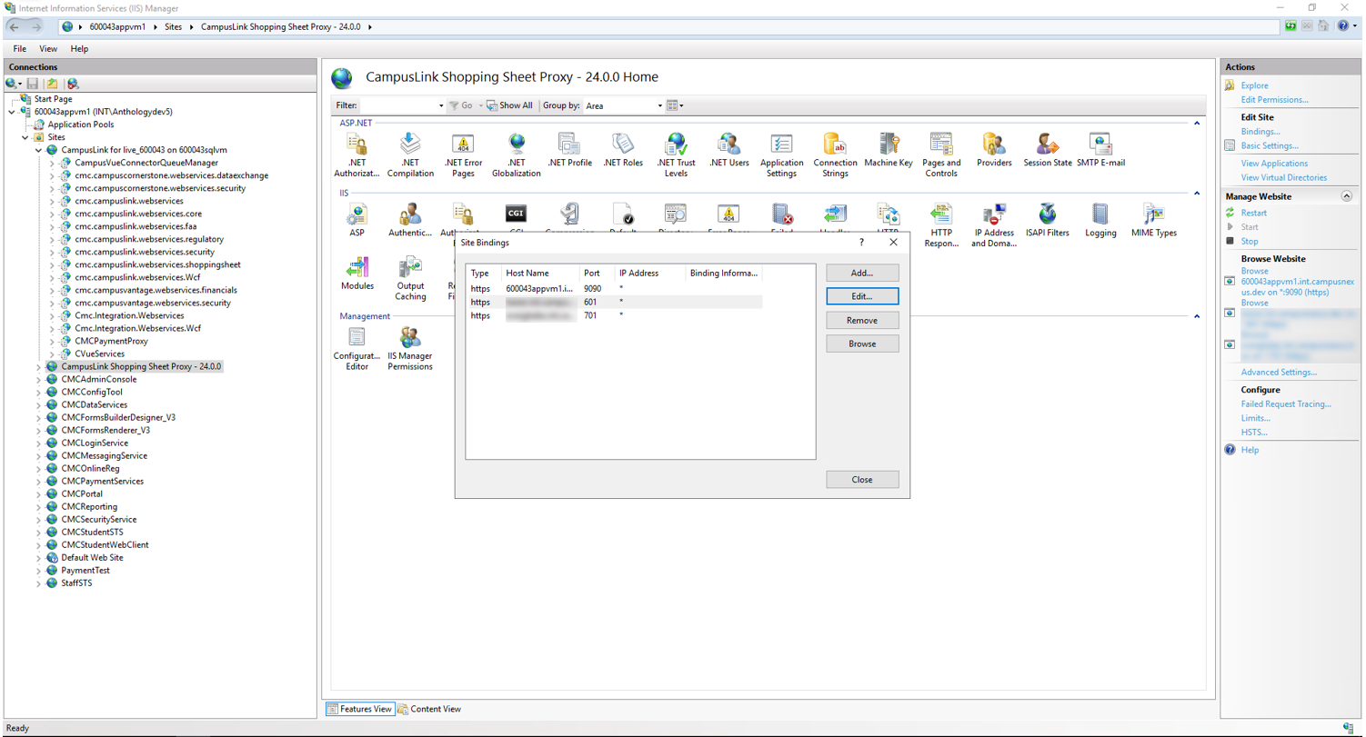The height and width of the screenshot is (737, 1366).
Task: Open the File menu
Action: [20, 48]
